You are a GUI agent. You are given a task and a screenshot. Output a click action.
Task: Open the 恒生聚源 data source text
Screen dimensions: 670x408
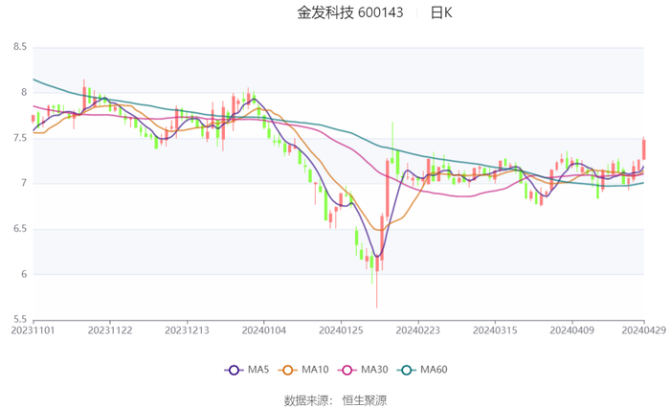(x=365, y=399)
